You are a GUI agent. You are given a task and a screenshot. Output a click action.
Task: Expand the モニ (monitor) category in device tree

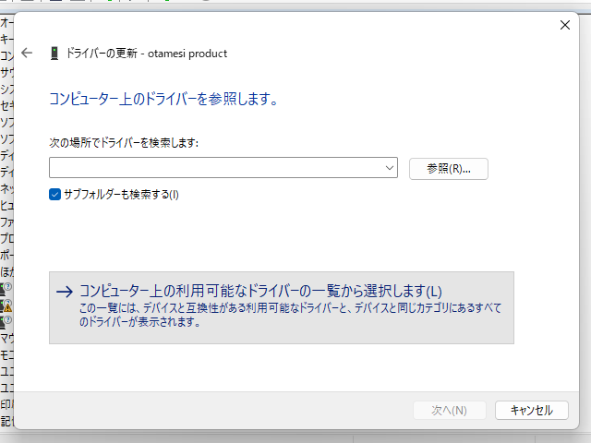[x=6, y=354]
